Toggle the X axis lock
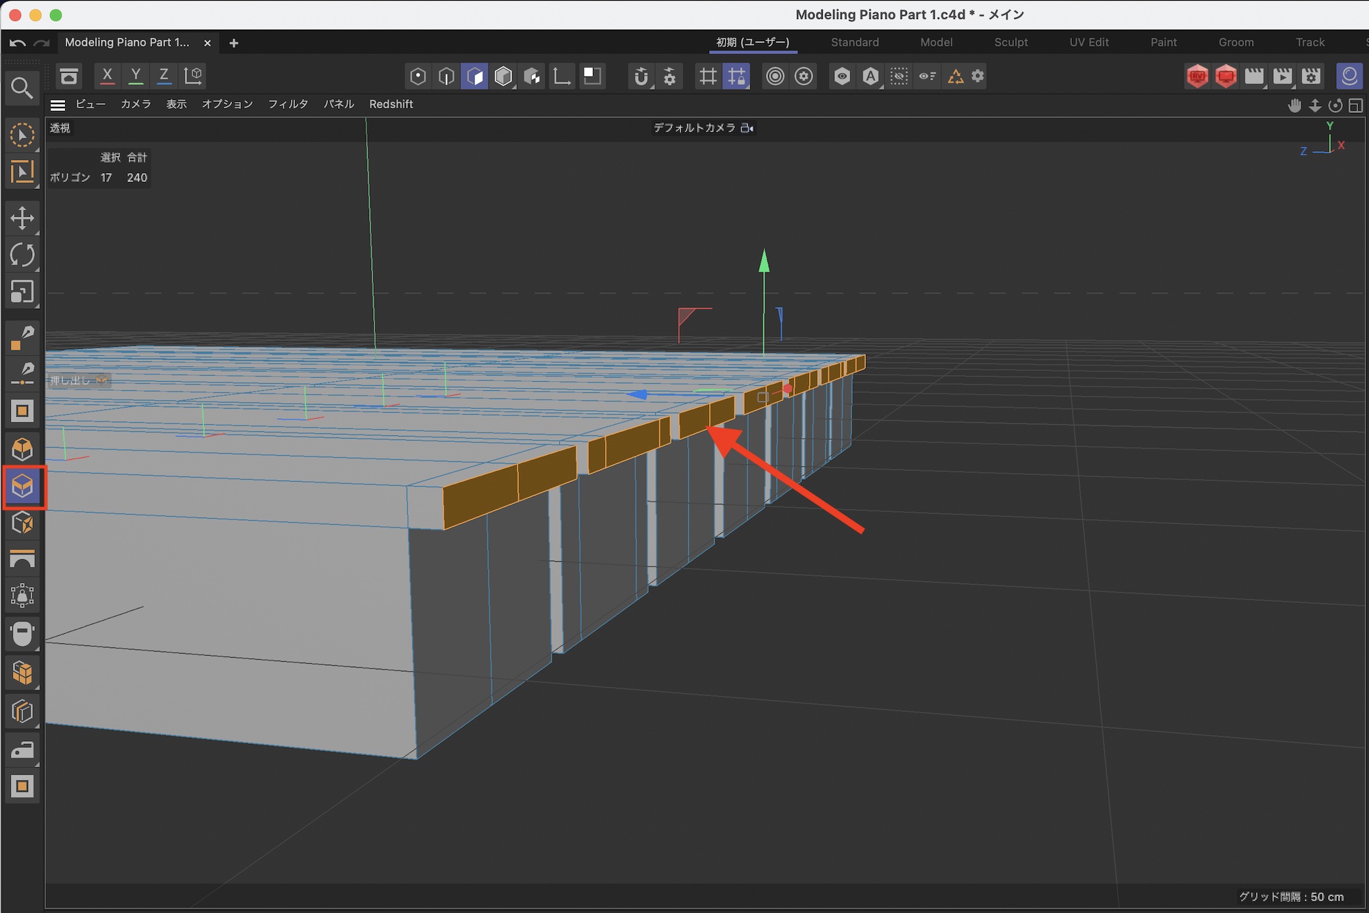Image resolution: width=1369 pixels, height=913 pixels. point(107,76)
